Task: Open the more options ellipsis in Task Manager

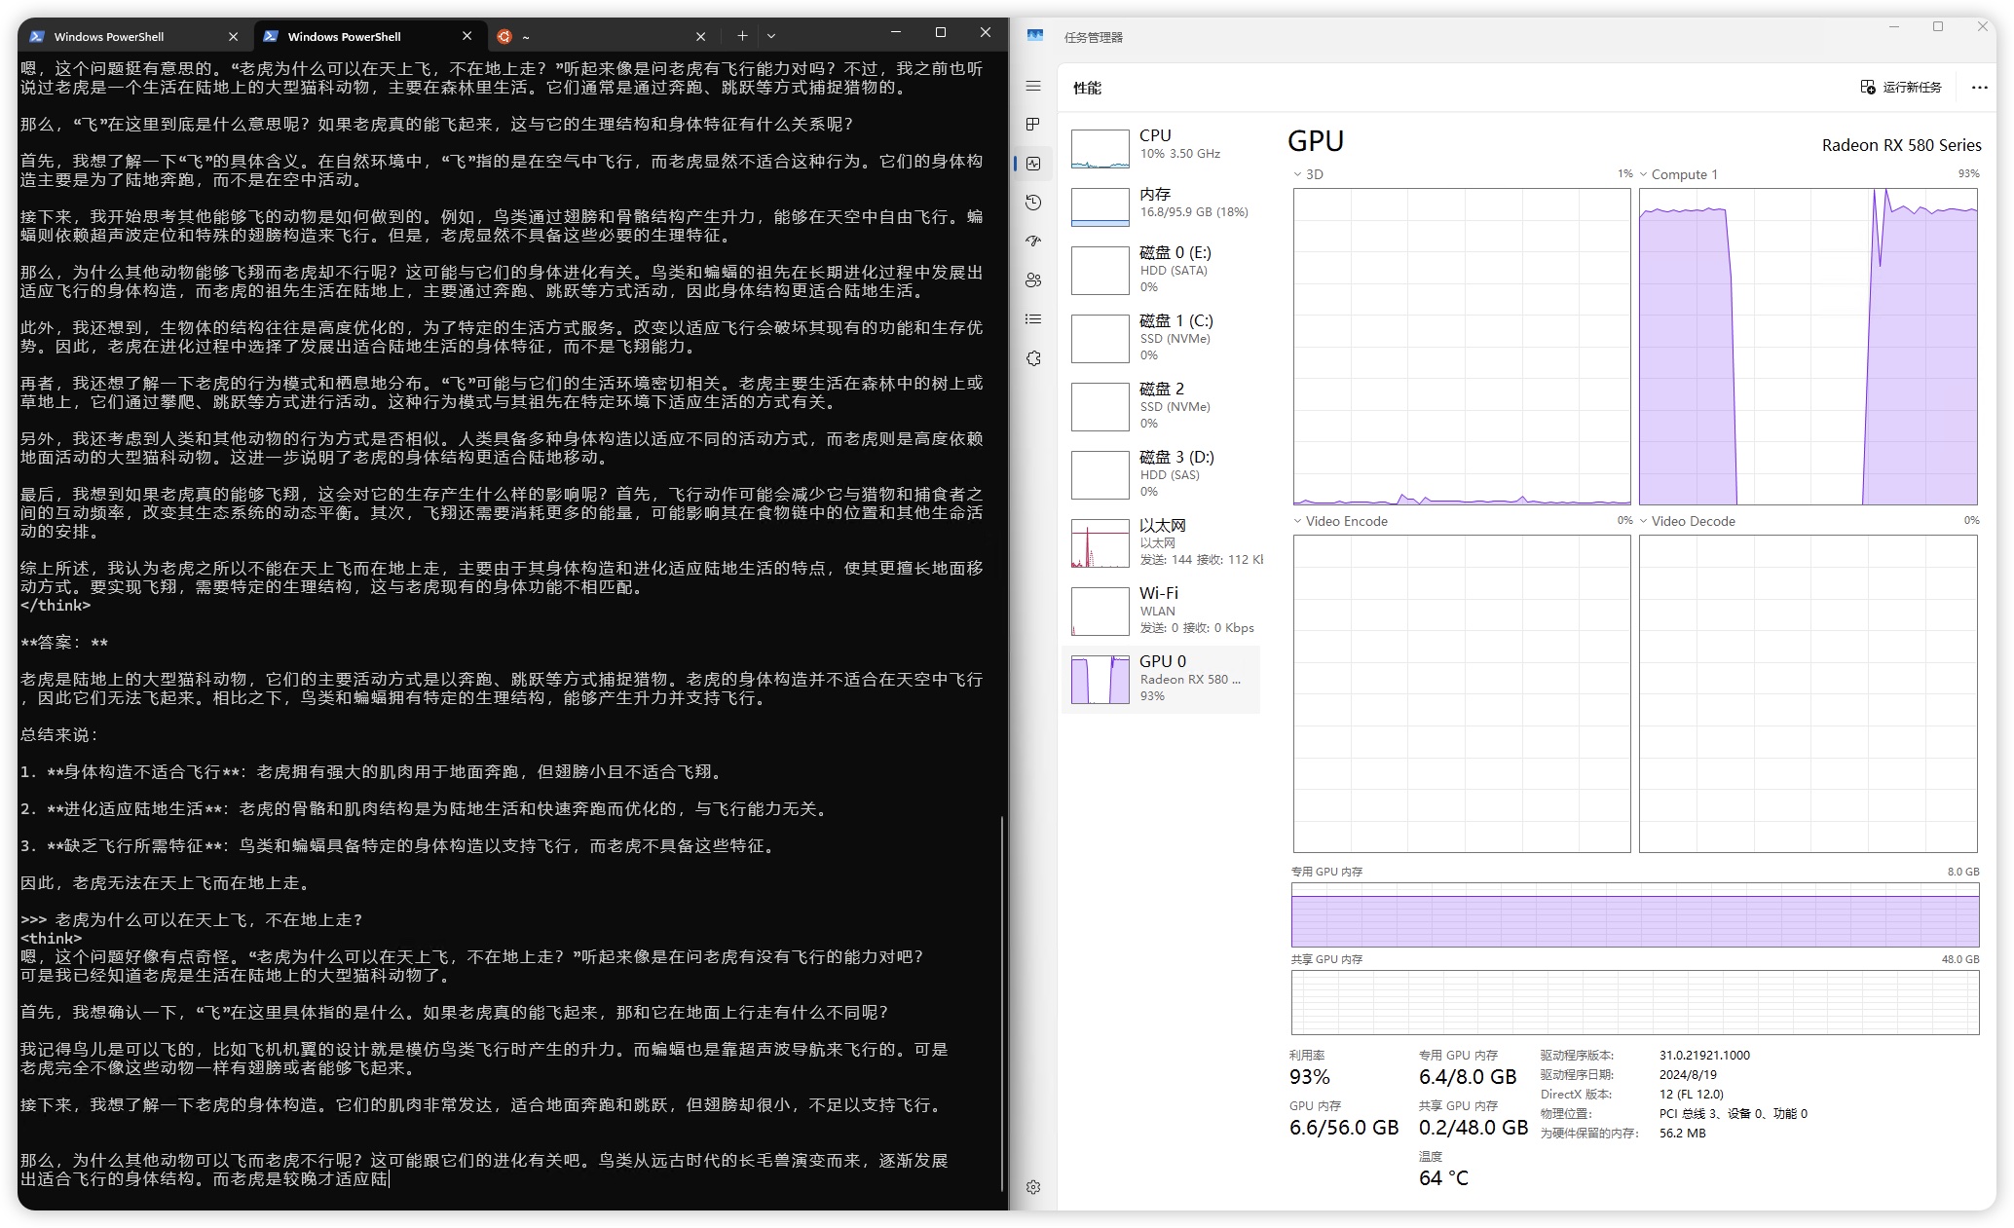Action: tap(1978, 87)
